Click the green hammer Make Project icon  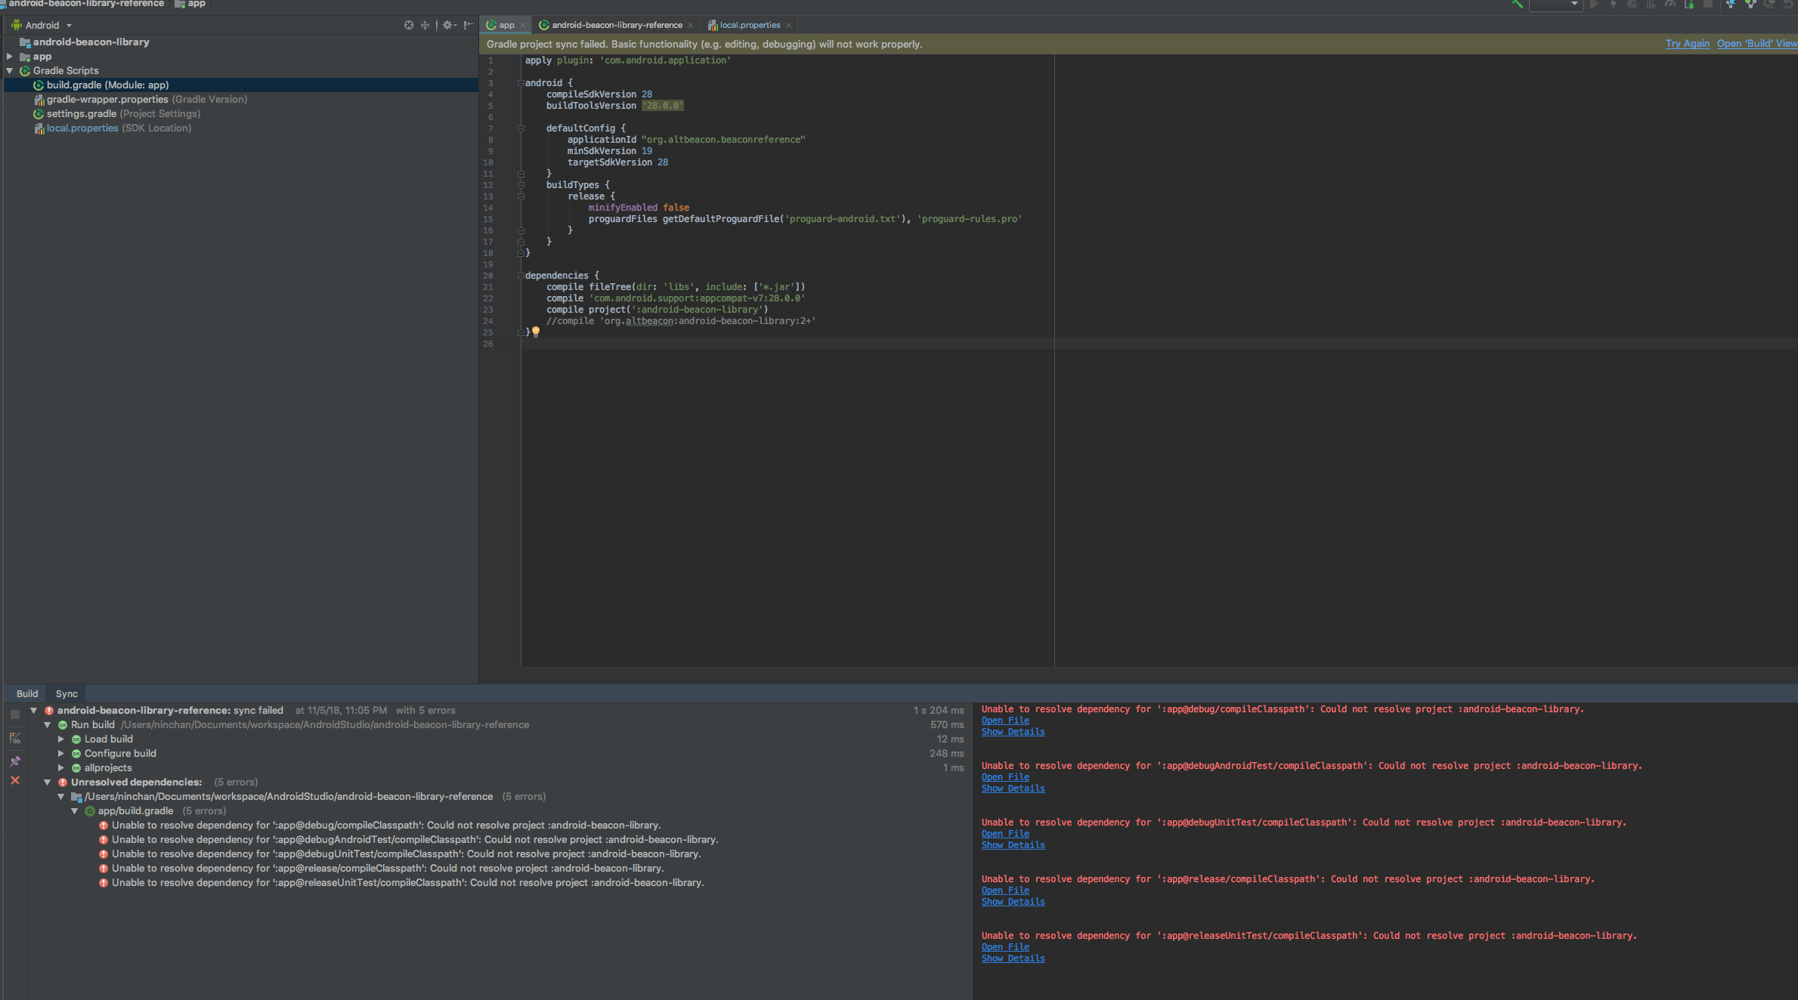pyautogui.click(x=1516, y=5)
